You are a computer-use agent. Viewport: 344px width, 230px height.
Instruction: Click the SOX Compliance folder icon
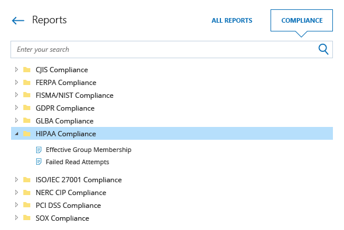point(27,218)
